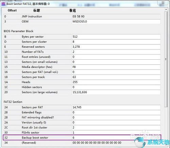Close the Boot Sector FAT32 window

[163, 3]
